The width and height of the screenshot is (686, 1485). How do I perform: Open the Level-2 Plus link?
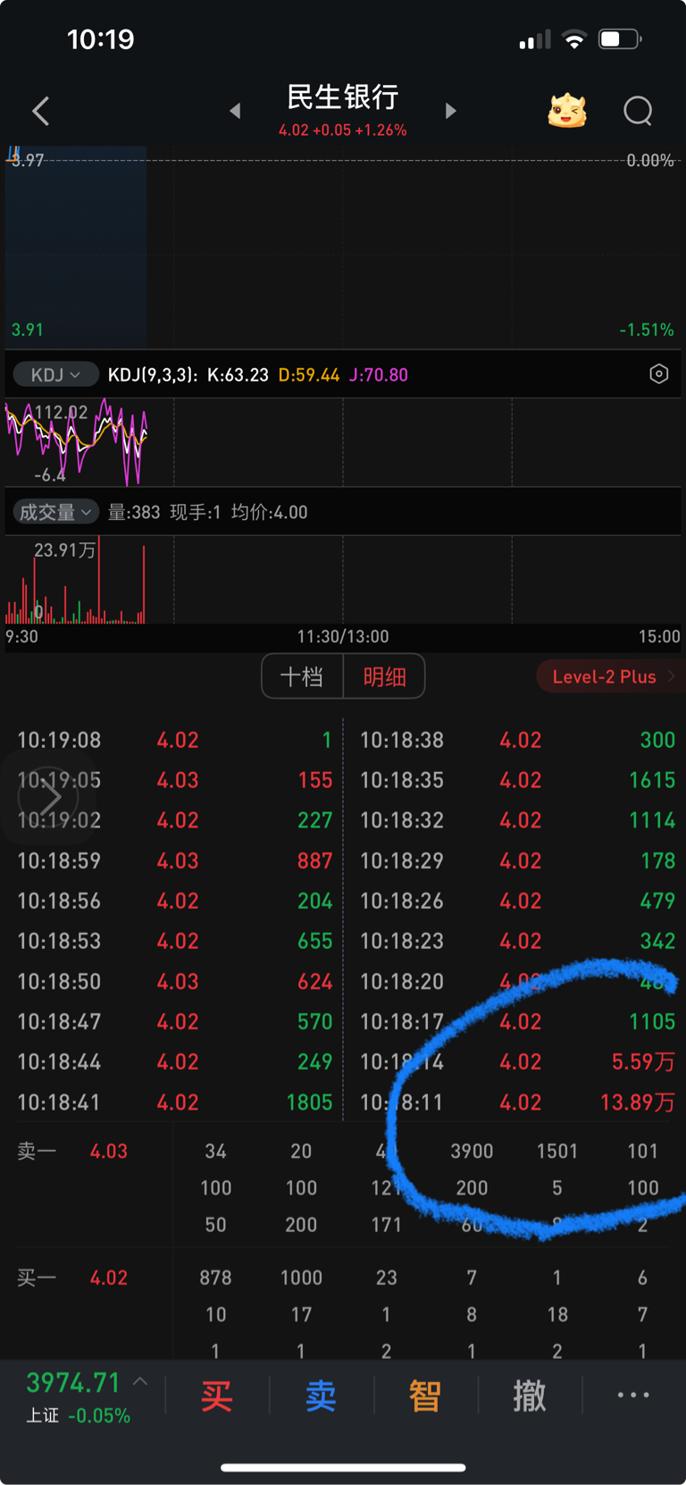(x=611, y=676)
